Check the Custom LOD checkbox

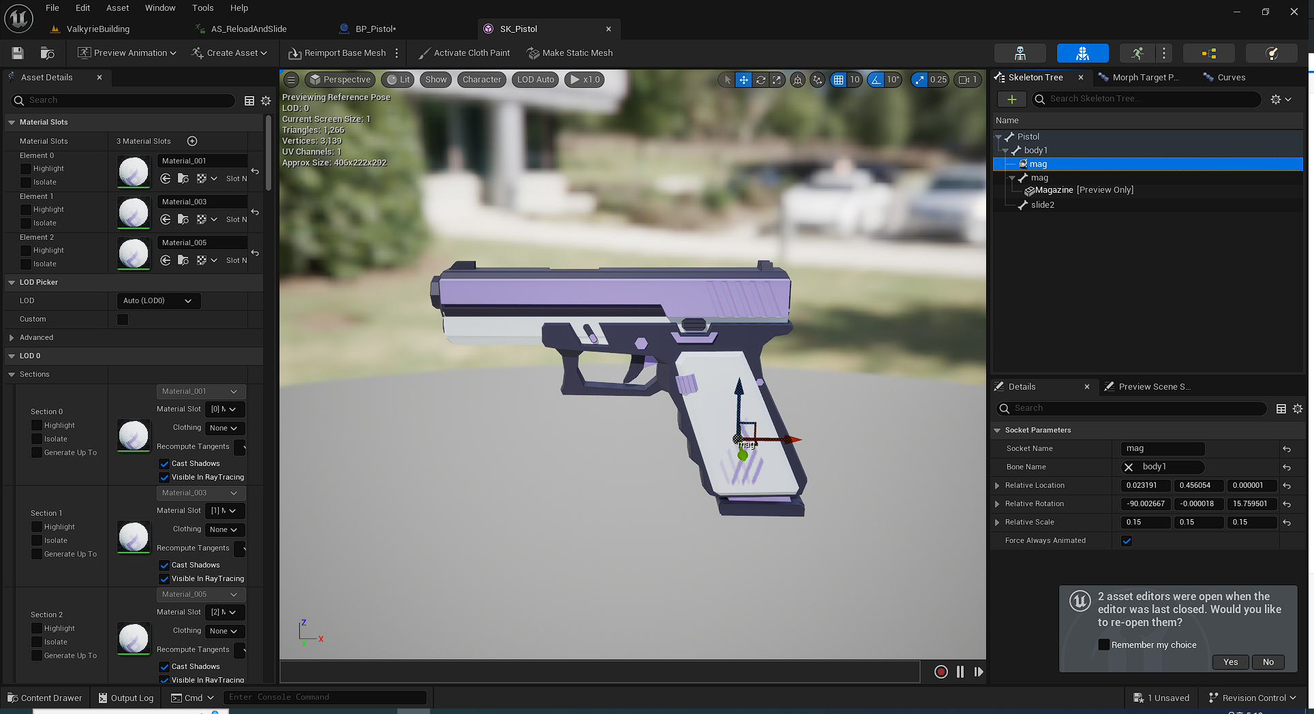click(x=123, y=320)
